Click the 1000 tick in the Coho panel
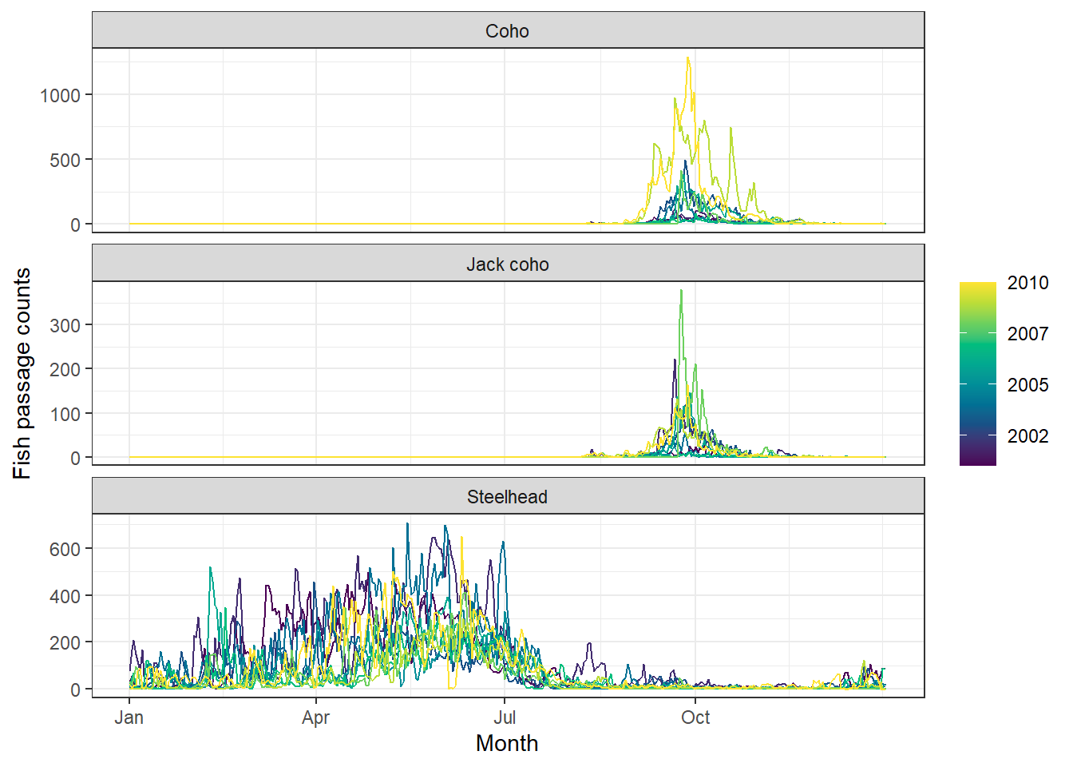The width and height of the screenshot is (1073, 767). point(61,95)
